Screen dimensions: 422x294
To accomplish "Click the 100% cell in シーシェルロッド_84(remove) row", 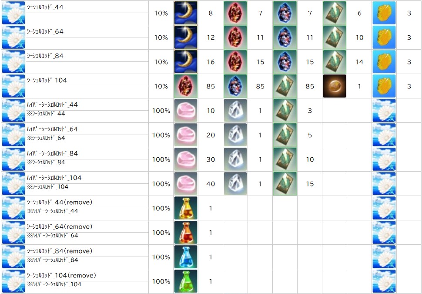I will click(161, 257).
